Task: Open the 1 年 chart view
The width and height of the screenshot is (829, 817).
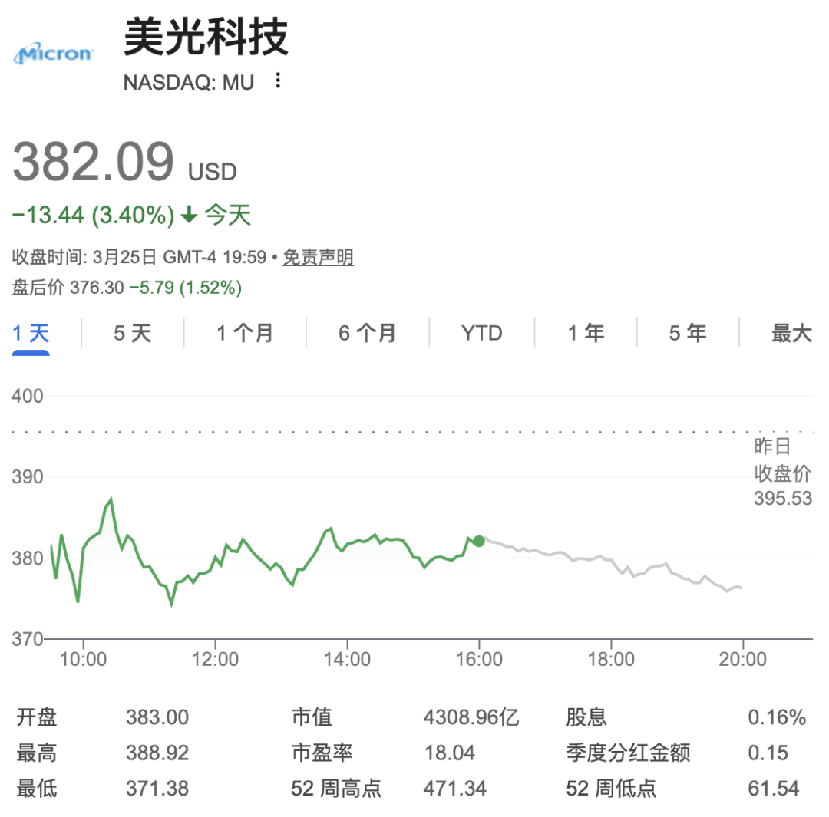Action: [x=584, y=333]
